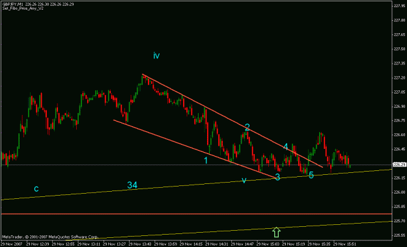The height and width of the screenshot is (247, 407).
Task: Click the '29 Nov 13:11' time label
Action: (x=89, y=244)
